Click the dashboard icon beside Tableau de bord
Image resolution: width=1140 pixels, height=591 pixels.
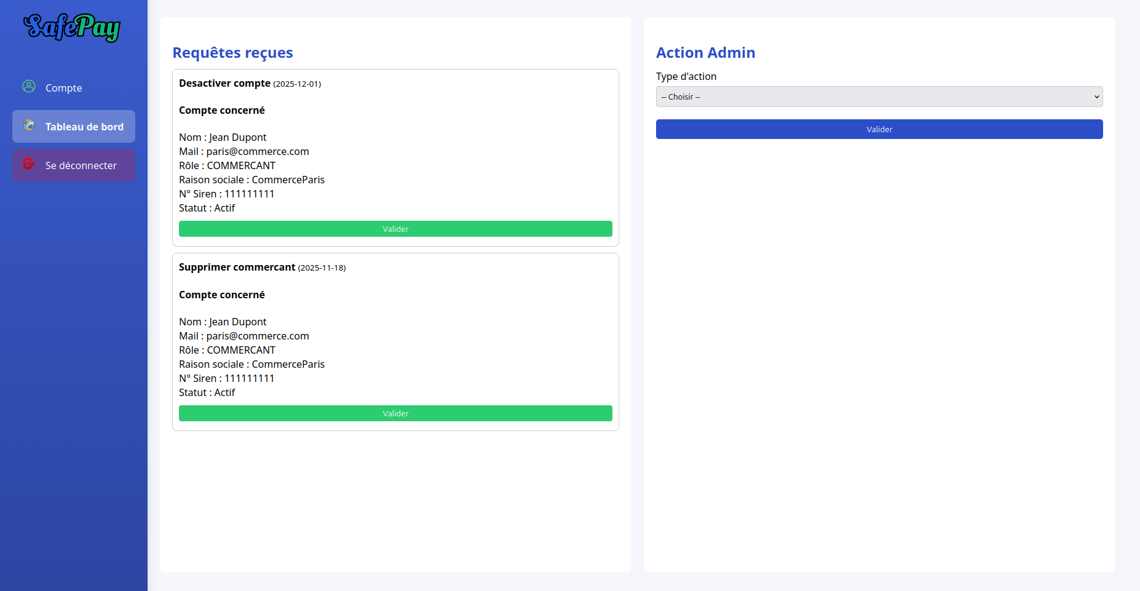pyautogui.click(x=29, y=125)
